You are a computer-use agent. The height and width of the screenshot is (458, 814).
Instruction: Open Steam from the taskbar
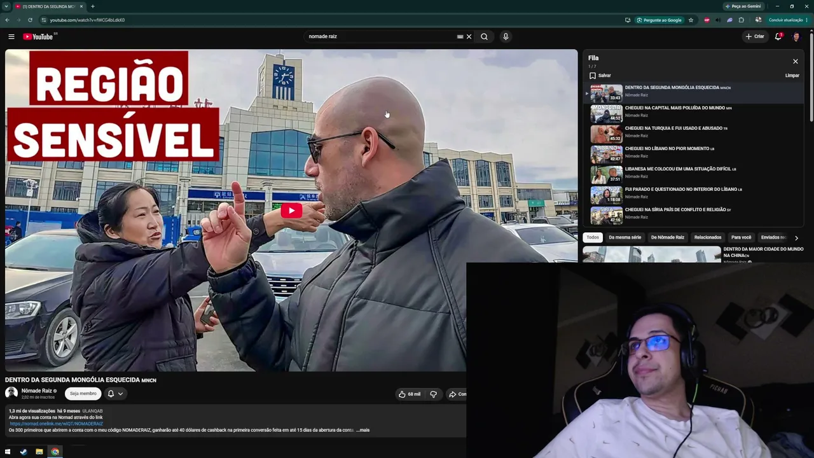click(24, 452)
